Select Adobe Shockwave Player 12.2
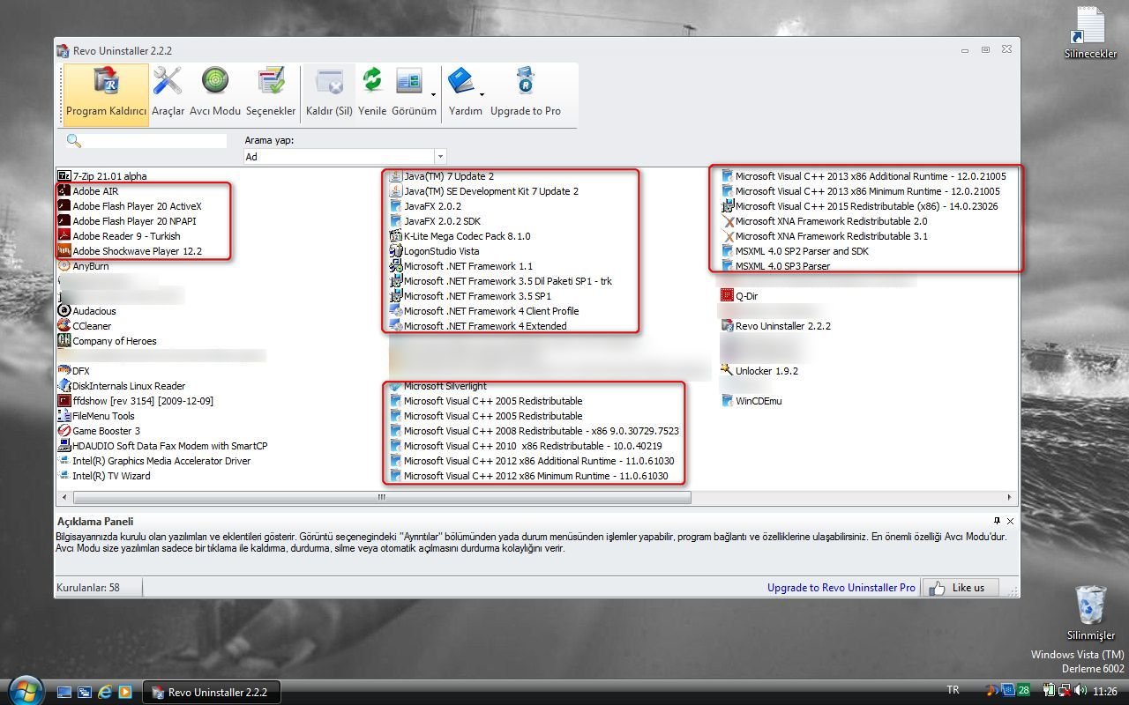 [x=130, y=251]
